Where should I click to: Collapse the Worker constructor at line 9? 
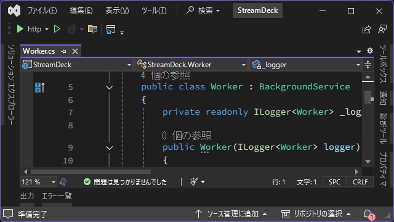tap(110, 148)
